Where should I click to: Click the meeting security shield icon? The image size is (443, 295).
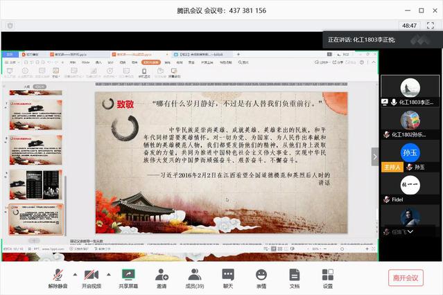coord(10,25)
